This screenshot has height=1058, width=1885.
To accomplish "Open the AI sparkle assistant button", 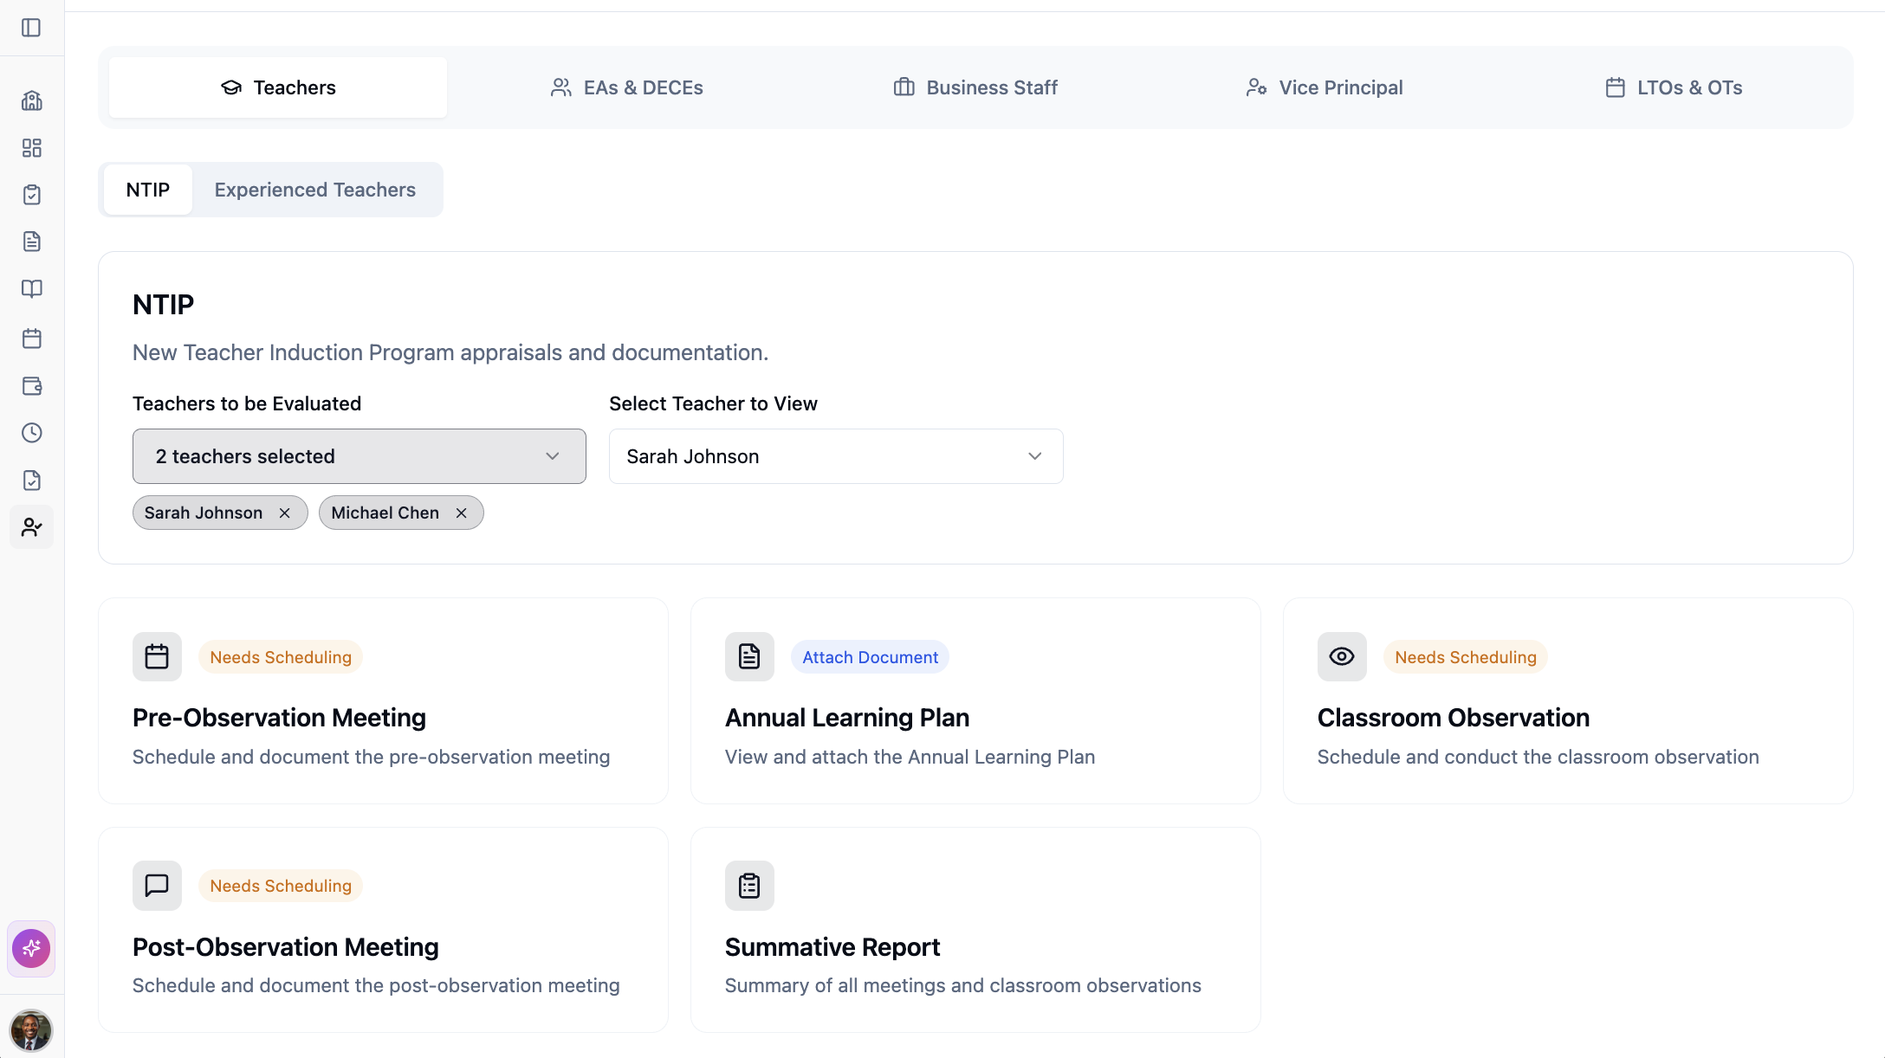I will click(x=31, y=948).
